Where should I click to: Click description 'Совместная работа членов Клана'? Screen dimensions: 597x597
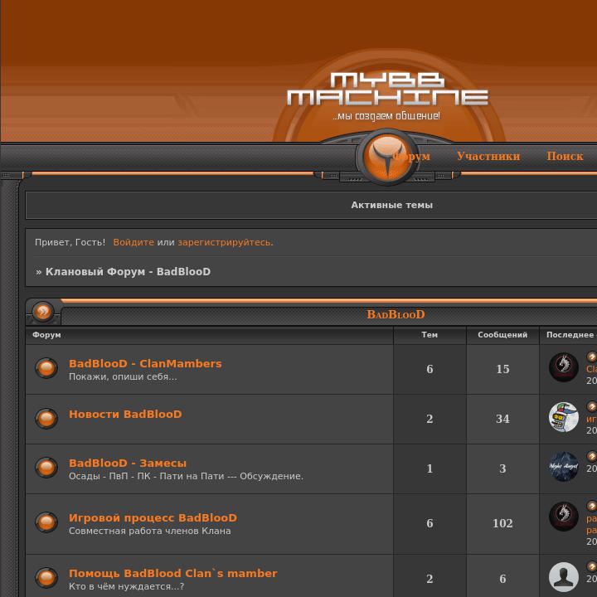click(x=149, y=531)
